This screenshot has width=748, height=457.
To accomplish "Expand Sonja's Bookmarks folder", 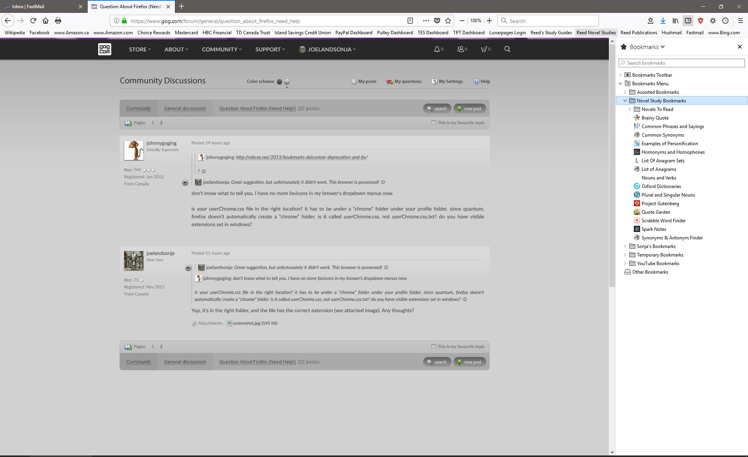I will (x=625, y=246).
